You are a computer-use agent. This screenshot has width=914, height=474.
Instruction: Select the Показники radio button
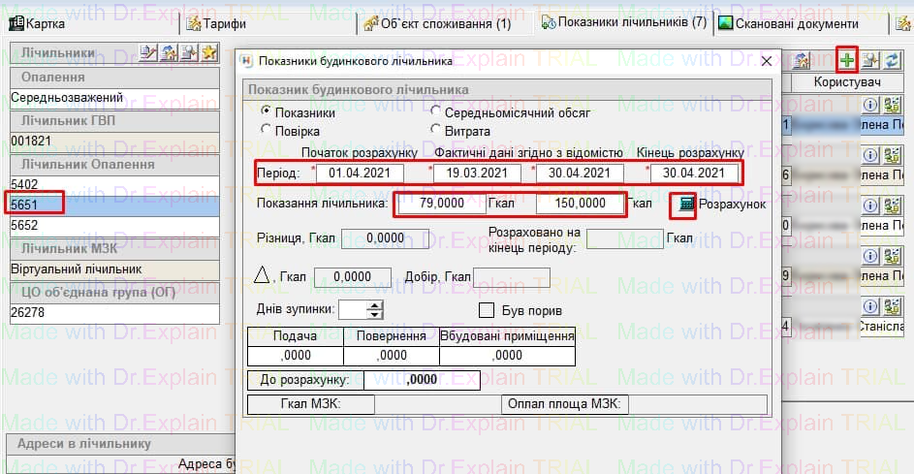point(267,112)
